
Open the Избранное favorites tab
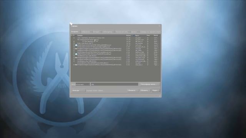coord(86,32)
